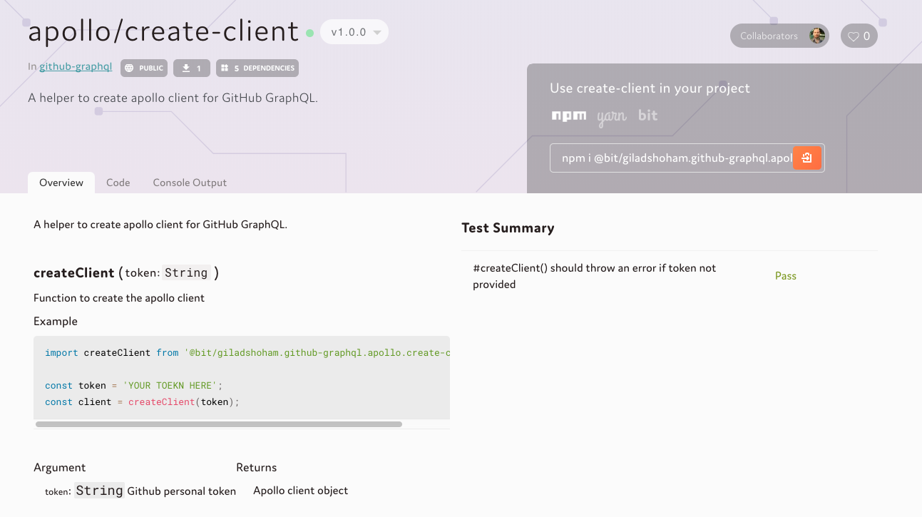This screenshot has width=922, height=517.
Task: Click the dependencies grid icon
Action: click(225, 68)
